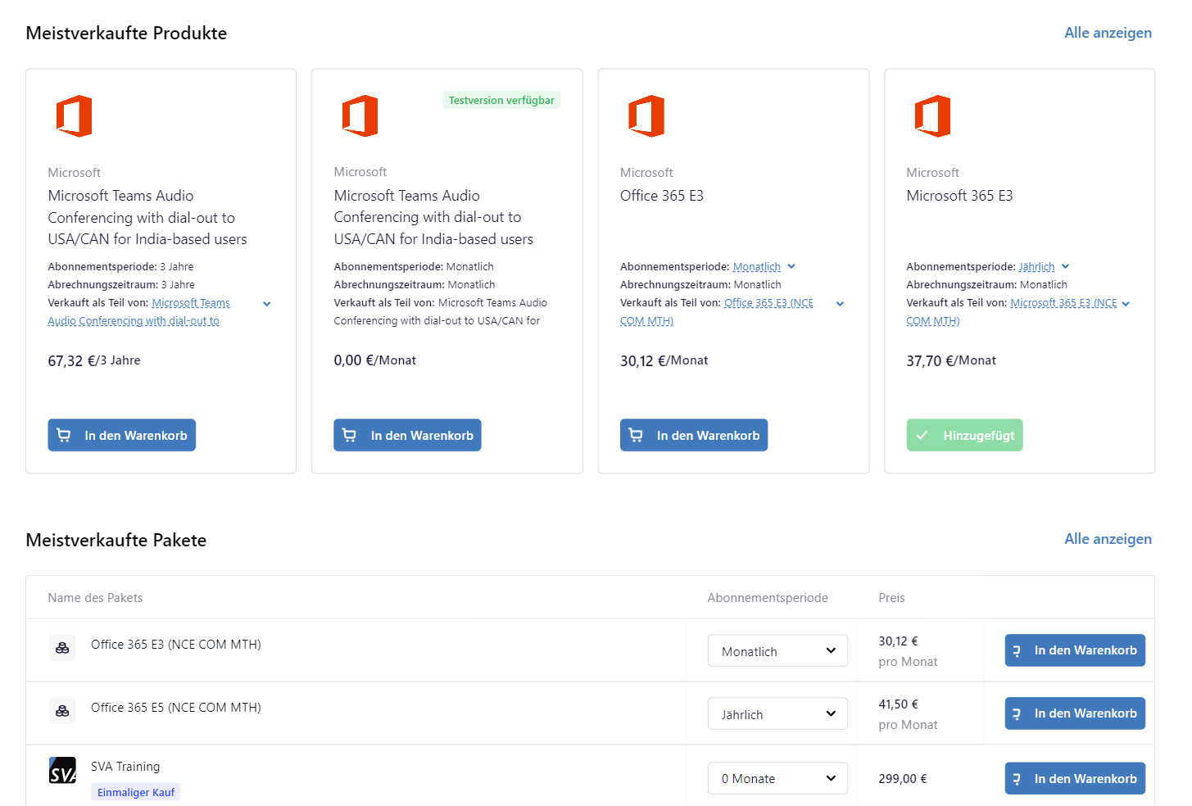Viewport: 1192px width, 806px height.
Task: Expand the Jährlich subscription period on the Microsoft 365 E3 card
Action: point(1044,267)
